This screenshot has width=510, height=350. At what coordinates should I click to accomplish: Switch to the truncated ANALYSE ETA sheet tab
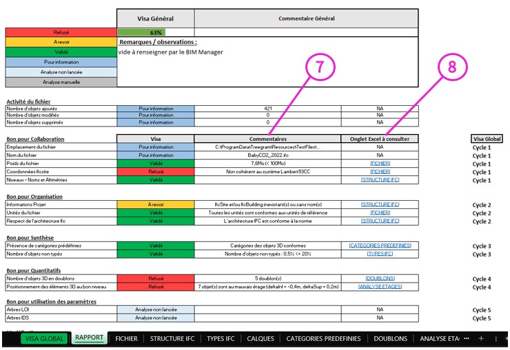(x=440, y=338)
